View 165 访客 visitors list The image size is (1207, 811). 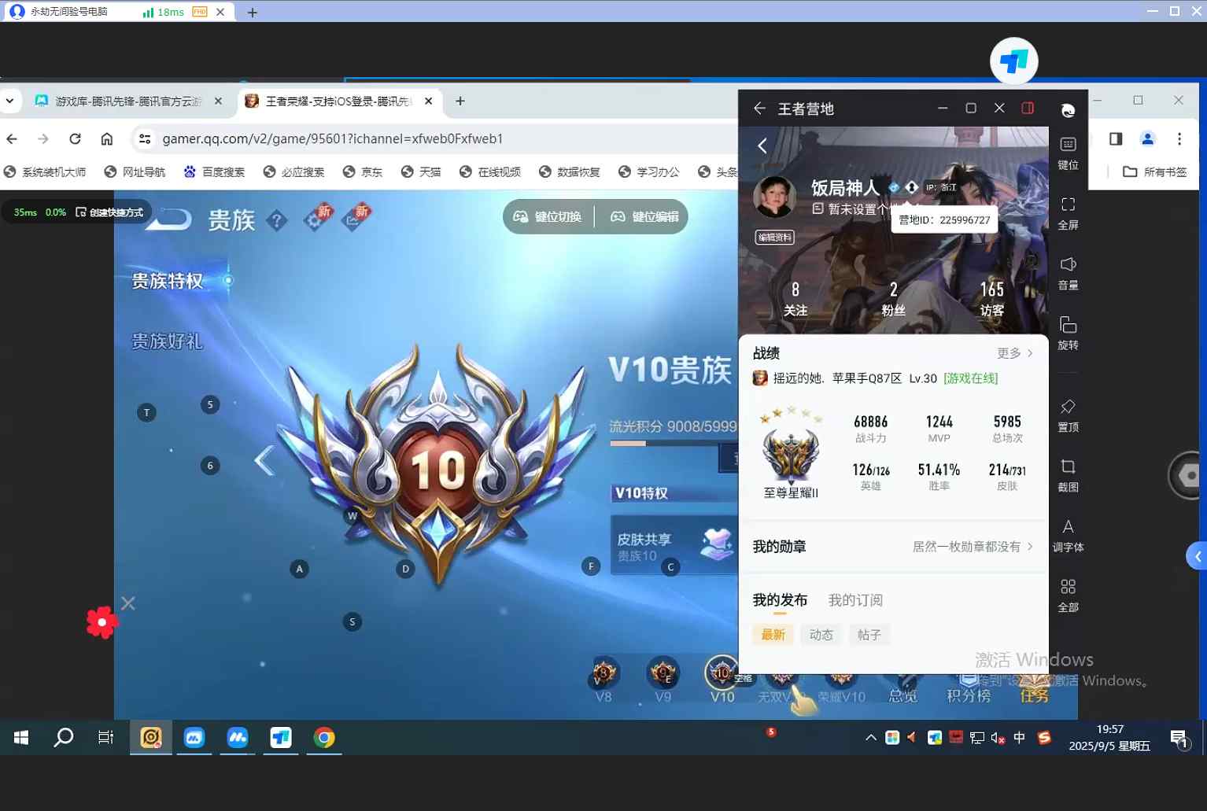point(992,300)
